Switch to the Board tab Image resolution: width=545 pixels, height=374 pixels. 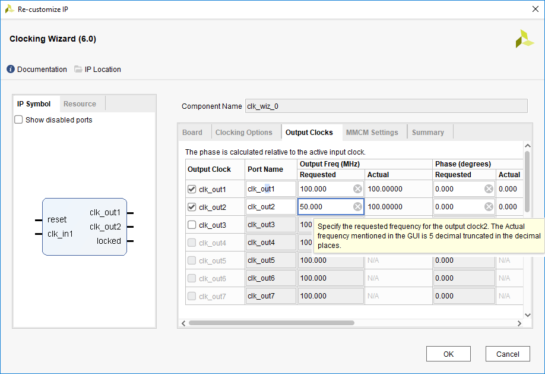192,133
